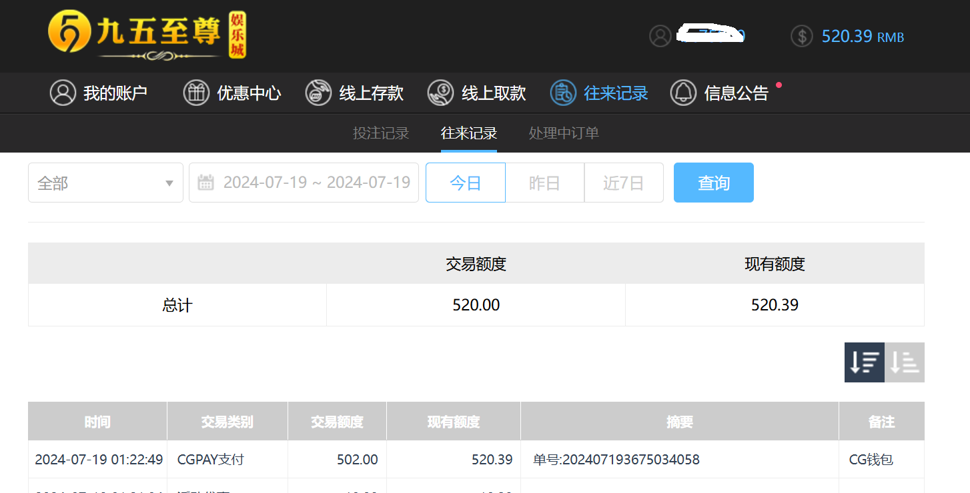Click the profile avatar icon in header

pyautogui.click(x=660, y=36)
